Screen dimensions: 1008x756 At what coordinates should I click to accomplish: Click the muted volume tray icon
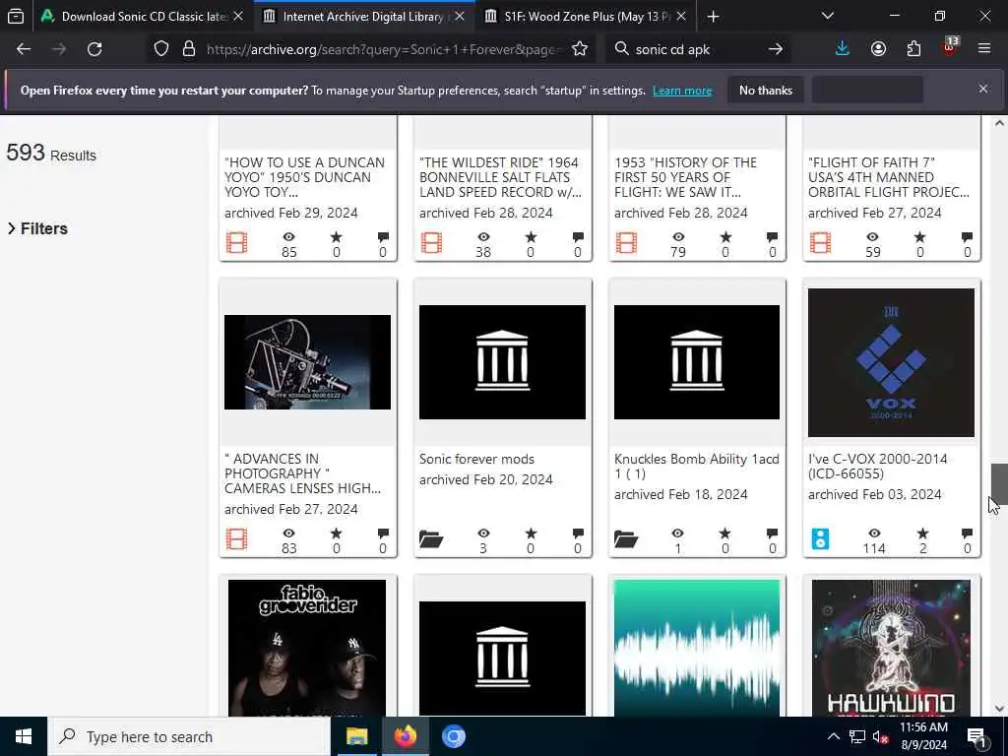880,736
